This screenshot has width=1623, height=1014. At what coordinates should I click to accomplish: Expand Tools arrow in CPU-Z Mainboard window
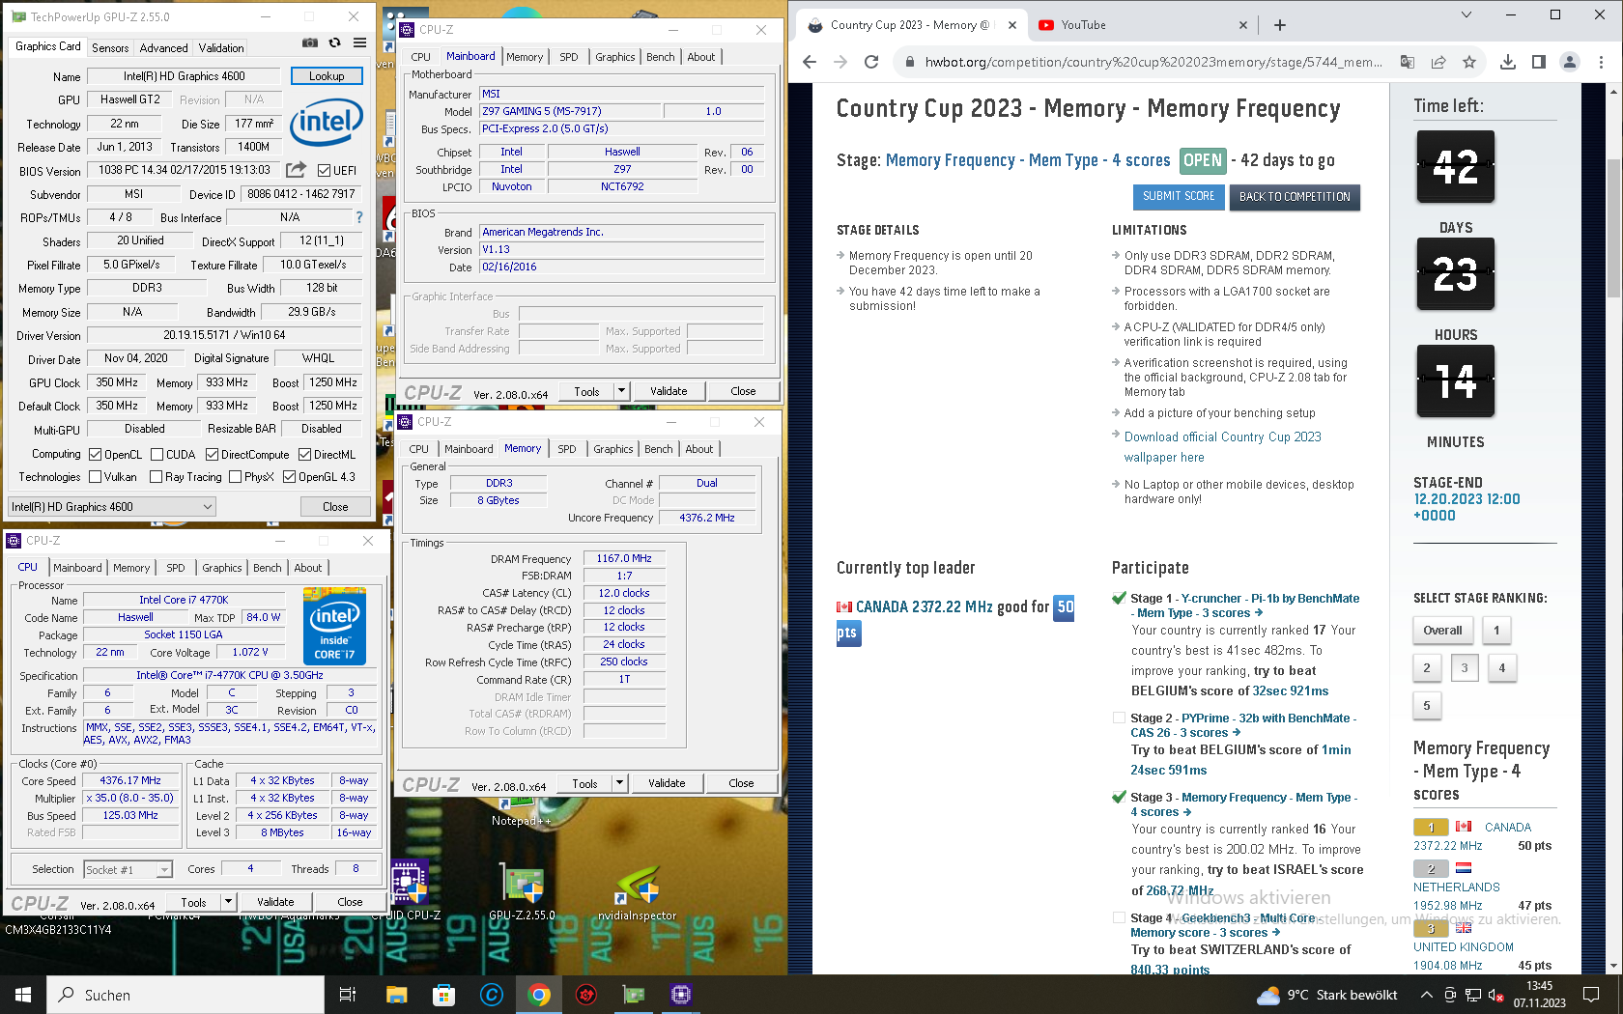[x=622, y=391]
